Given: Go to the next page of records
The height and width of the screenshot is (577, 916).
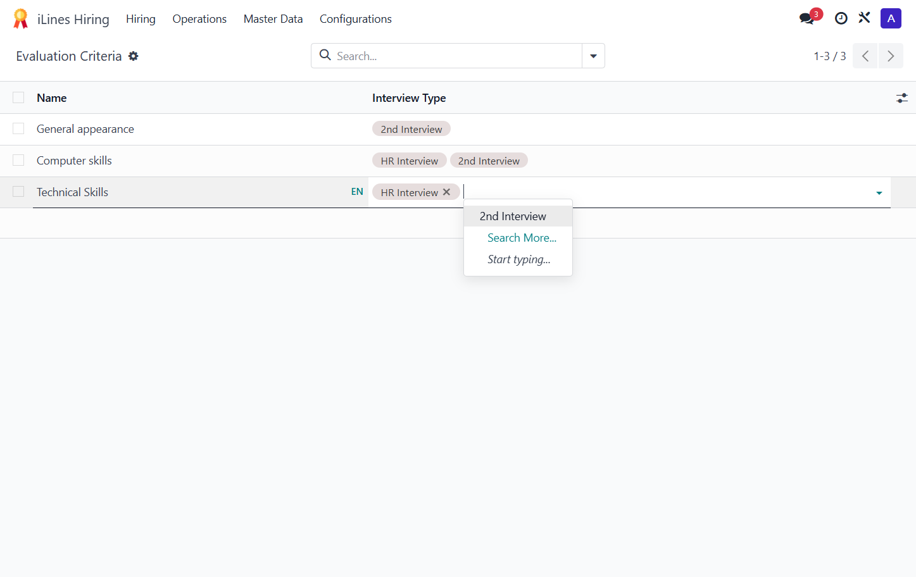Looking at the screenshot, I should (891, 56).
